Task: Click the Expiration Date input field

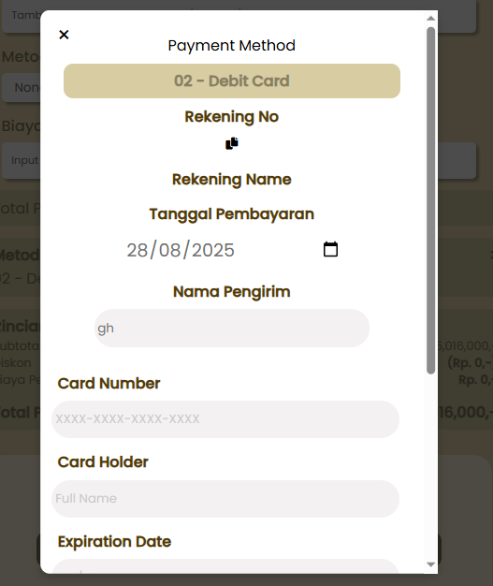Action: 225,566
